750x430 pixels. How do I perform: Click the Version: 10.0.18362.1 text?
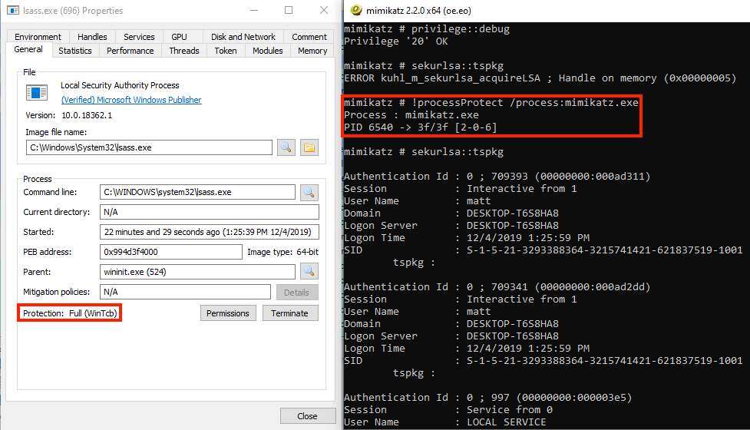click(x=69, y=115)
